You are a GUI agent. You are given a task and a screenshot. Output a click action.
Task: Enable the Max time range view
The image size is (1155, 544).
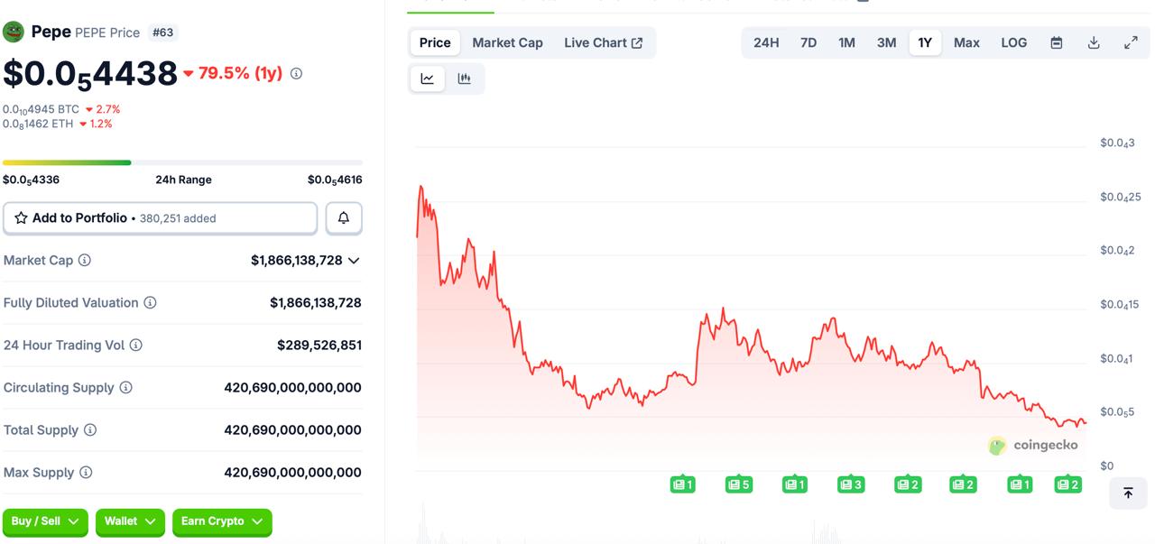pyautogui.click(x=966, y=41)
